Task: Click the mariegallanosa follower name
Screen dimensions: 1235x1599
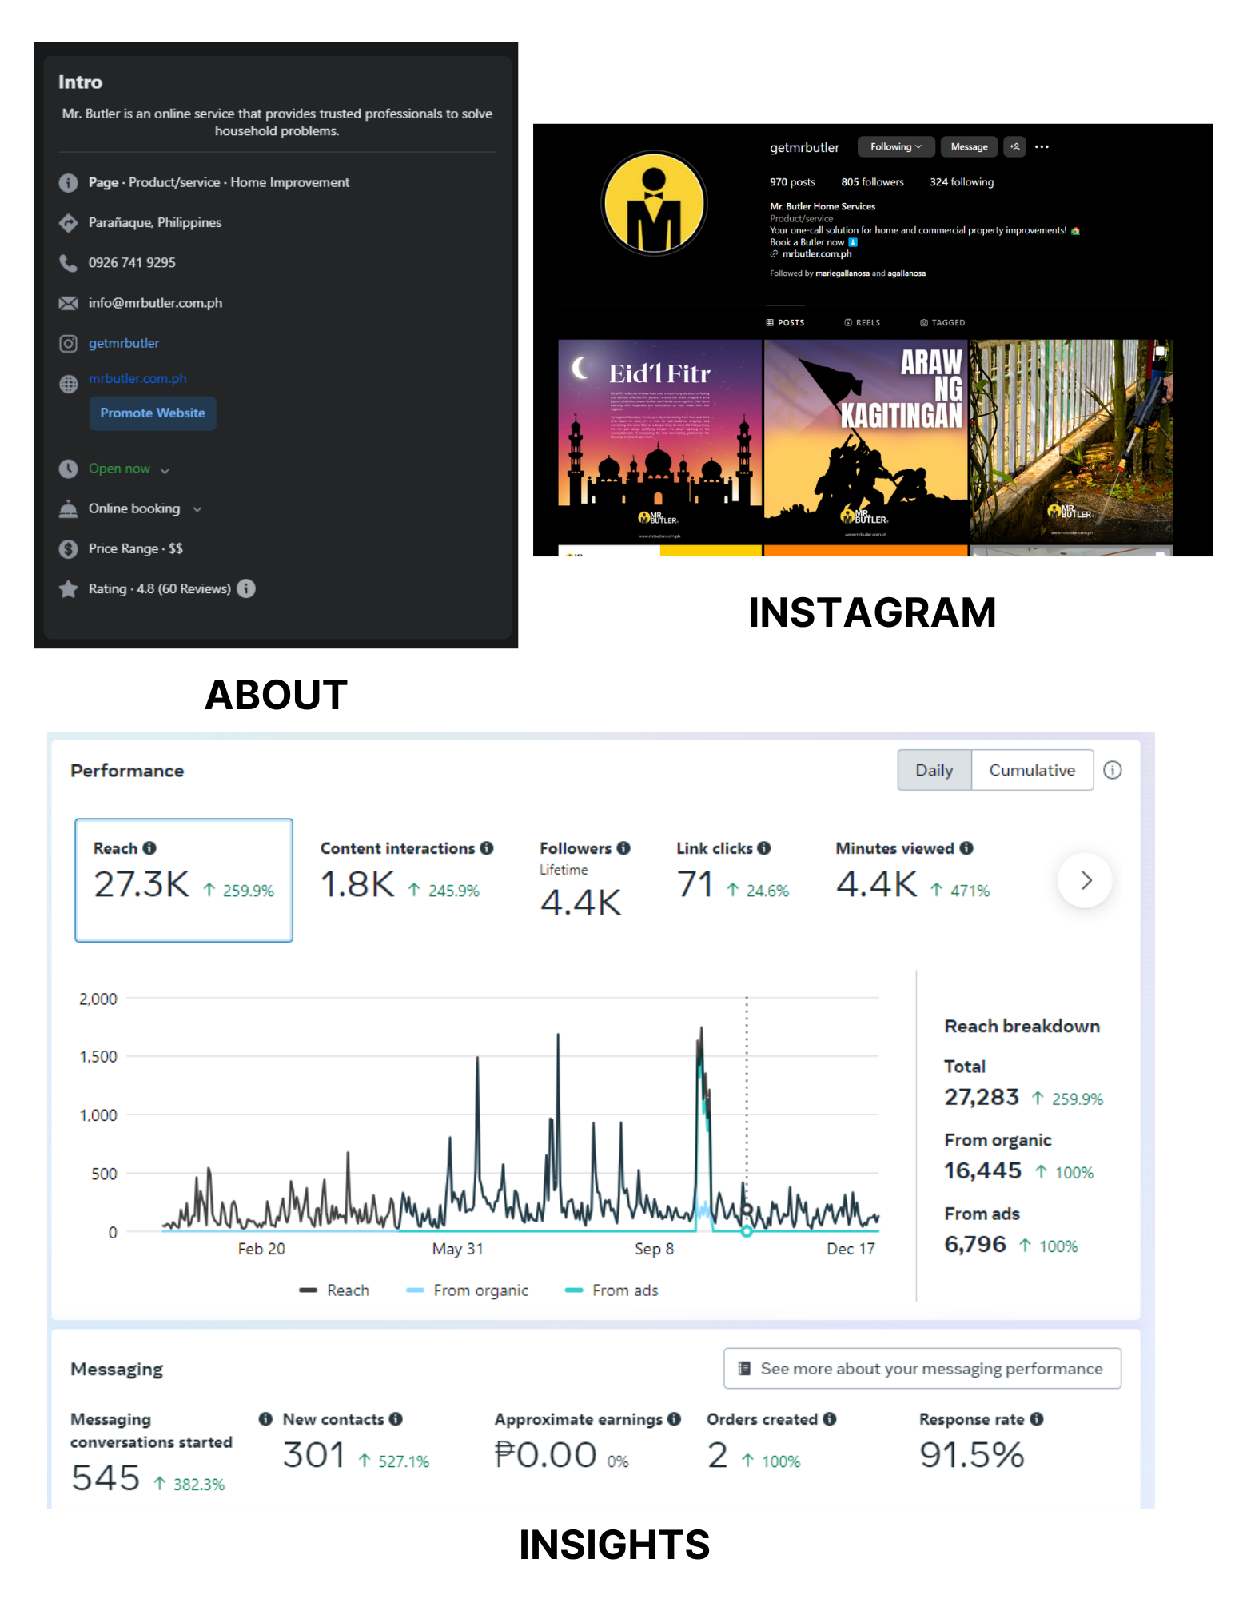Action: pyautogui.click(x=842, y=273)
